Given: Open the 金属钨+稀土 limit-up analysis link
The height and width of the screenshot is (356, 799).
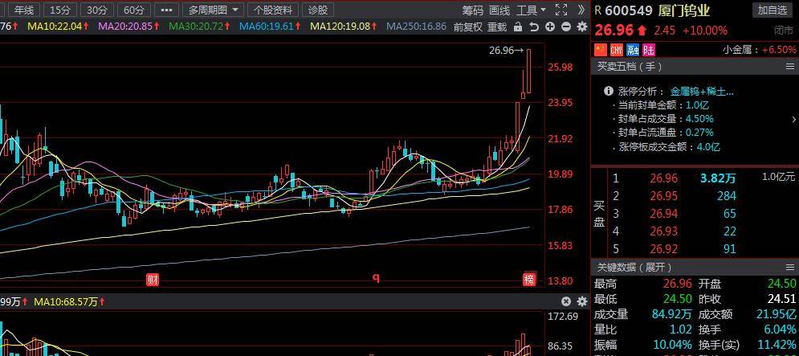Looking at the screenshot, I should tap(701, 91).
